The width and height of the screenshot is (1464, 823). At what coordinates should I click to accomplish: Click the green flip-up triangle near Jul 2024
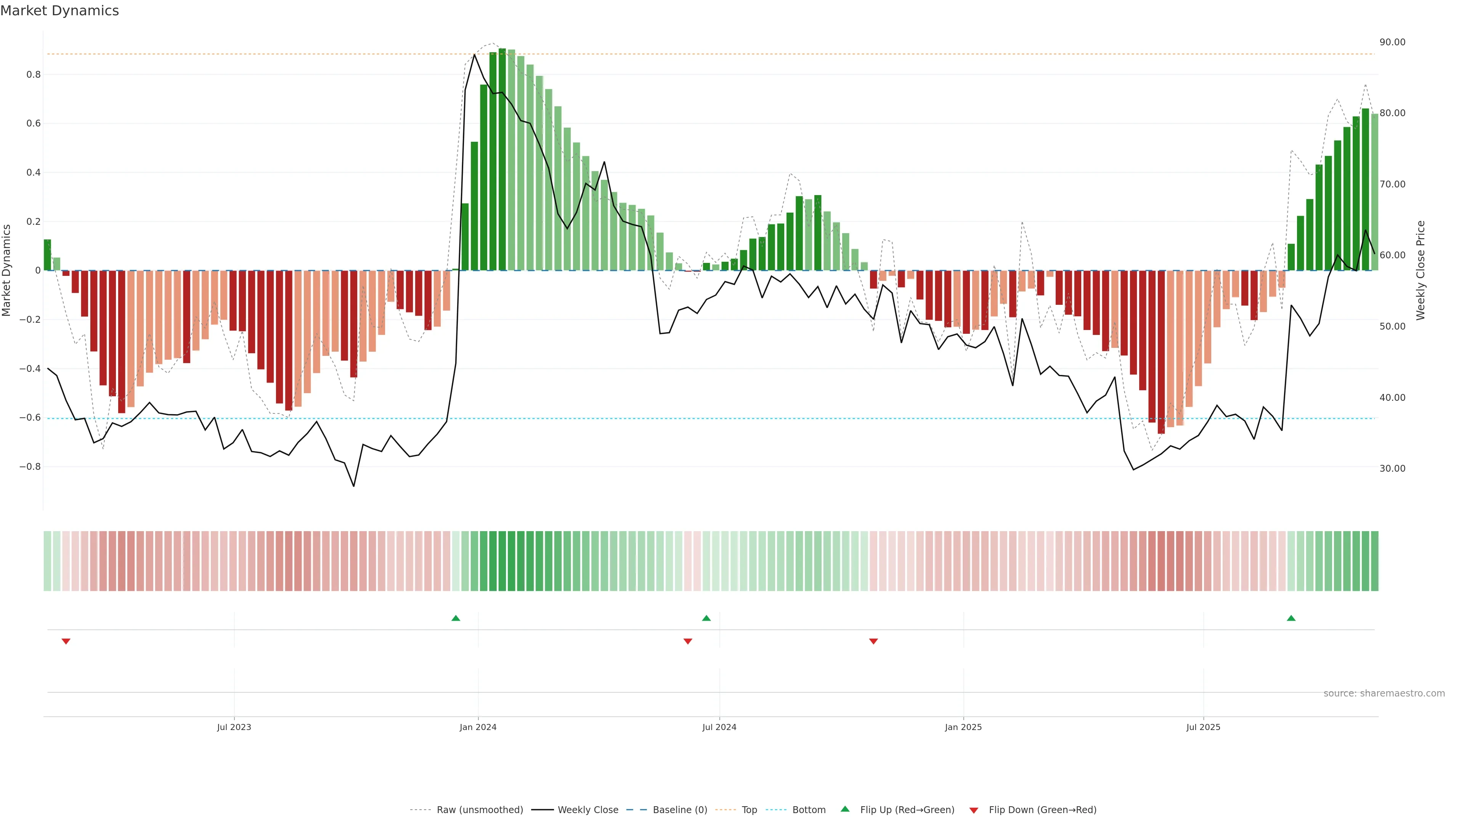706,618
